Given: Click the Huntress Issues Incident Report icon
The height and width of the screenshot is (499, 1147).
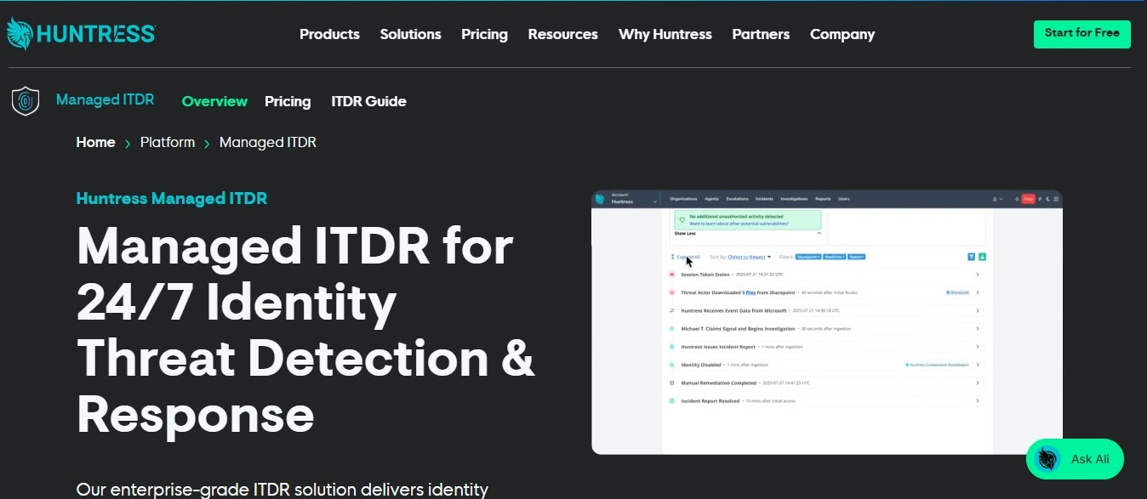Looking at the screenshot, I should 671,347.
